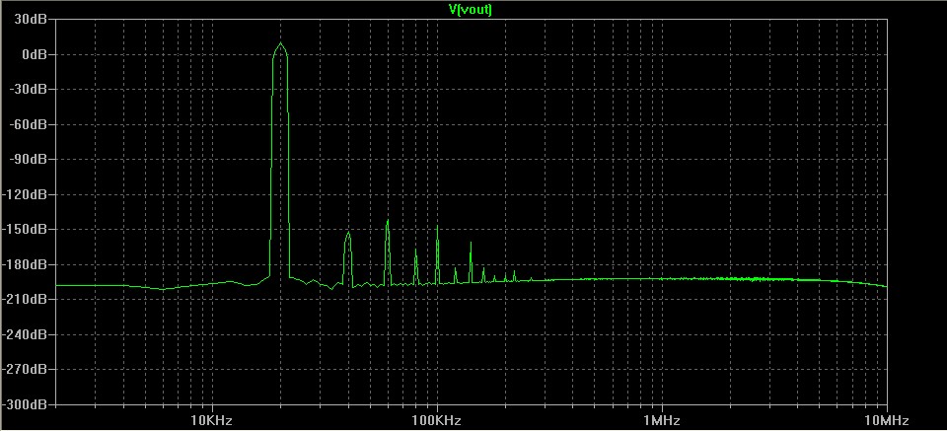Click the second harmonic peak near 40KHz
Image resolution: width=947 pixels, height=431 pixels.
point(348,234)
